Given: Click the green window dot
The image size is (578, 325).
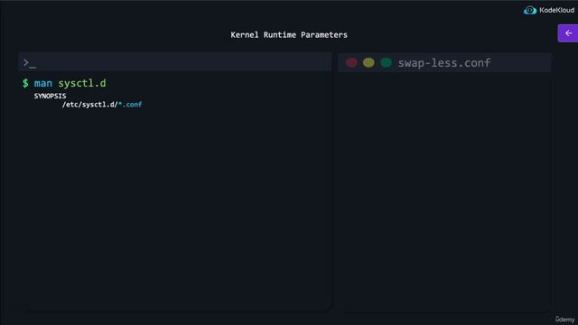Looking at the screenshot, I should (386, 62).
